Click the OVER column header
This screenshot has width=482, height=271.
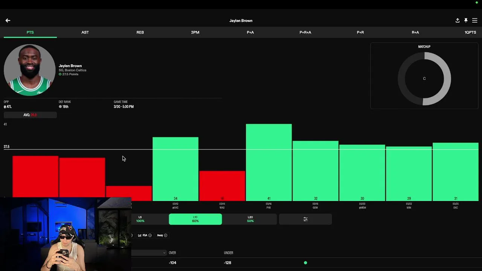[172, 253]
